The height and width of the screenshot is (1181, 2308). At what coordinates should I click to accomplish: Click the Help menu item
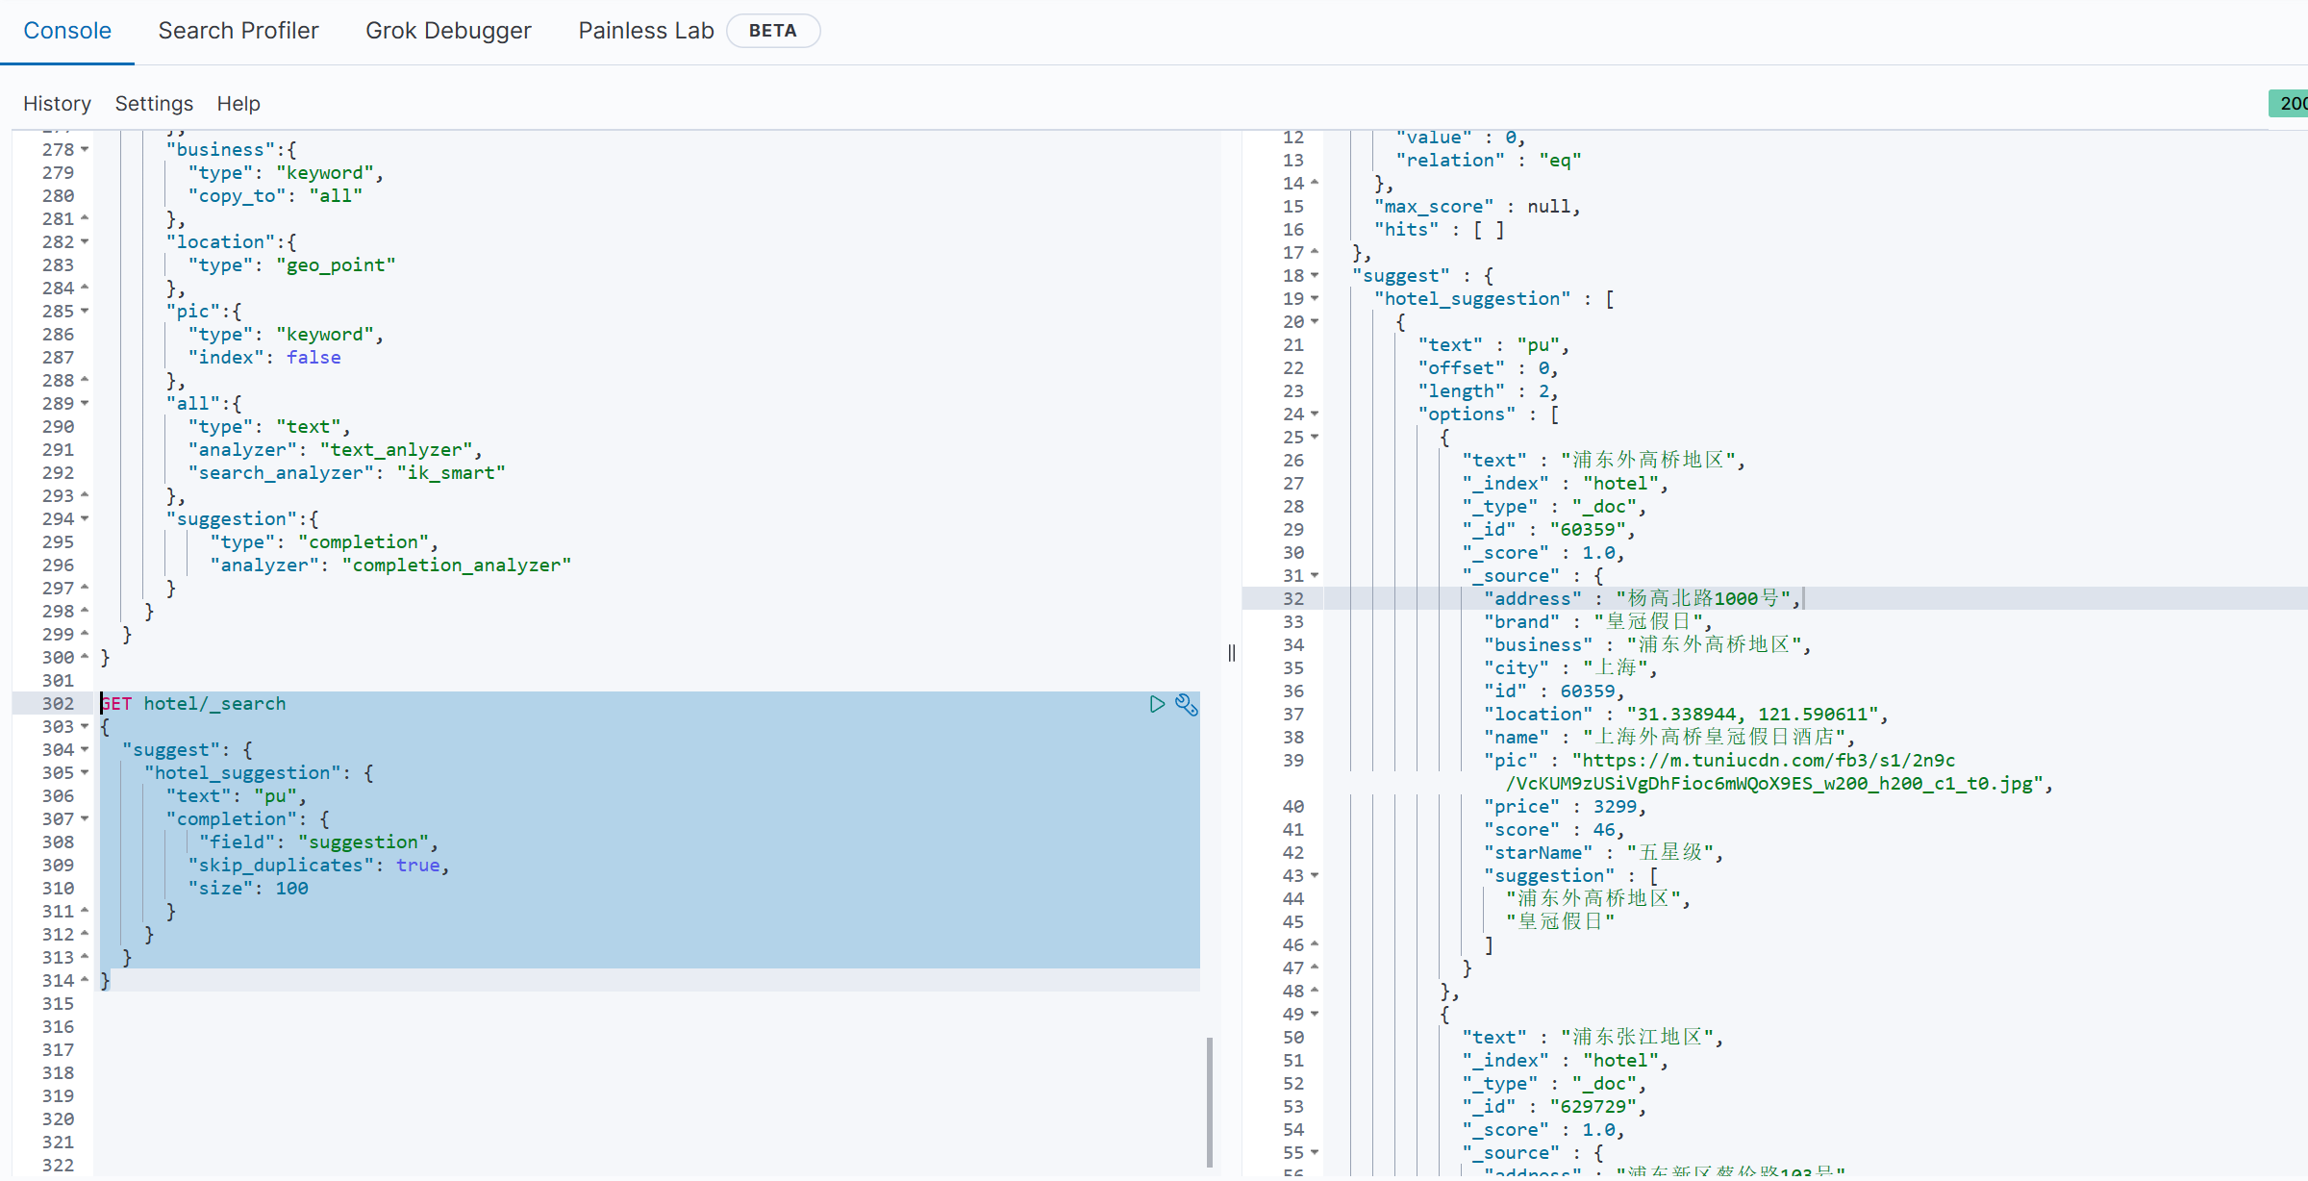pos(239,103)
